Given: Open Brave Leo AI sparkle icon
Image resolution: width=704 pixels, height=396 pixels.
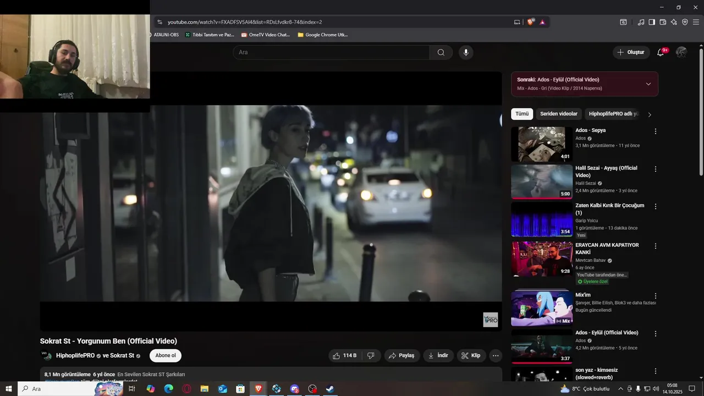Looking at the screenshot, I should pyautogui.click(x=674, y=22).
